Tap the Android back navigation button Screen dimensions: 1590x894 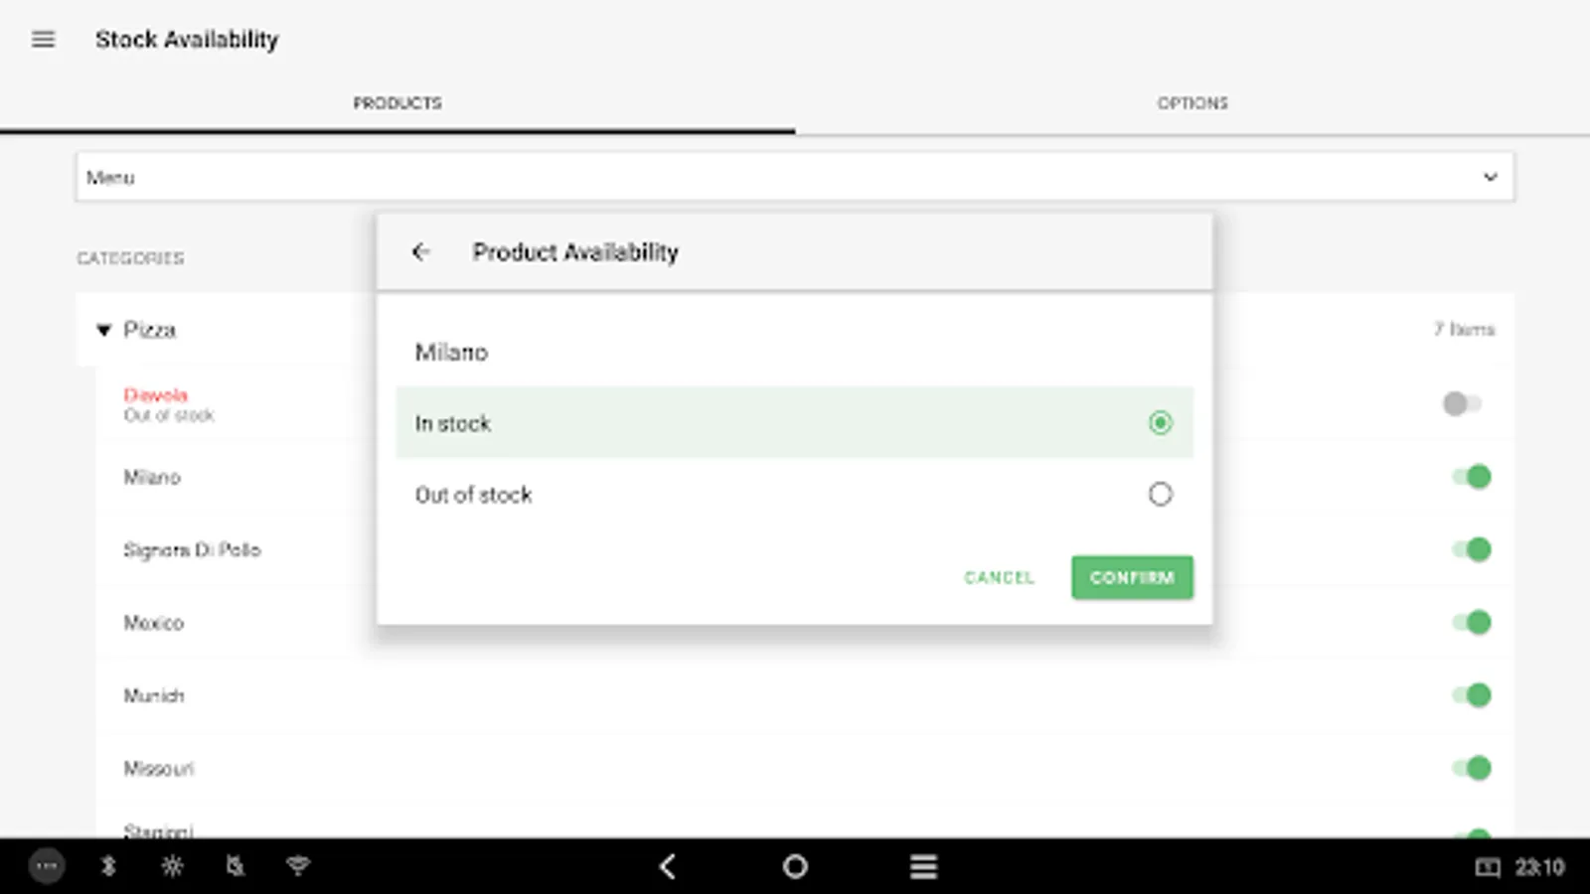pyautogui.click(x=668, y=867)
